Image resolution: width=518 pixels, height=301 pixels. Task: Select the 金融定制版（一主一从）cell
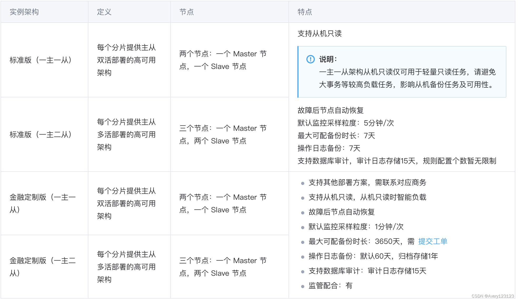click(x=42, y=203)
